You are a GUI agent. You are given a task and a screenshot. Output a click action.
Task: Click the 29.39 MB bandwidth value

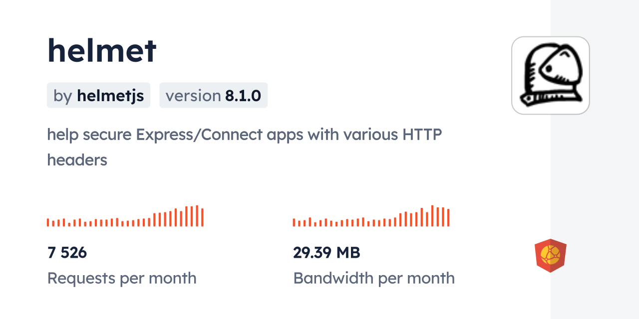[326, 253]
